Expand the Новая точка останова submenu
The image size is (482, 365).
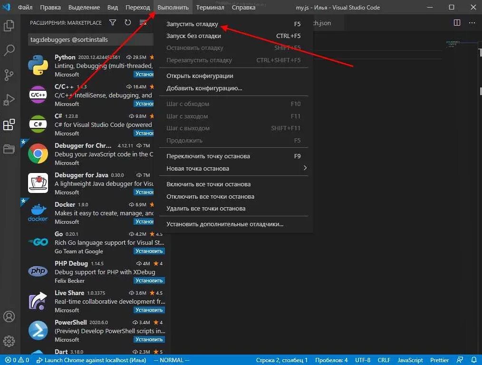coord(233,168)
